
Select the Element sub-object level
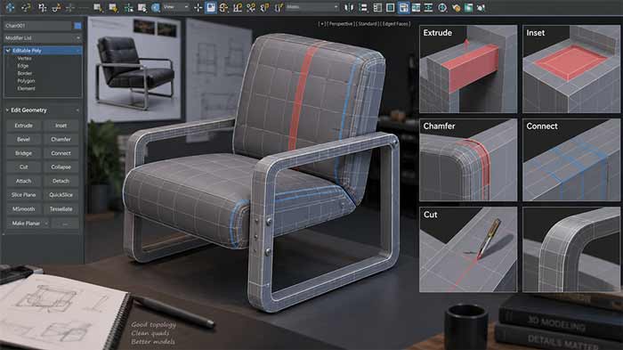(26, 88)
